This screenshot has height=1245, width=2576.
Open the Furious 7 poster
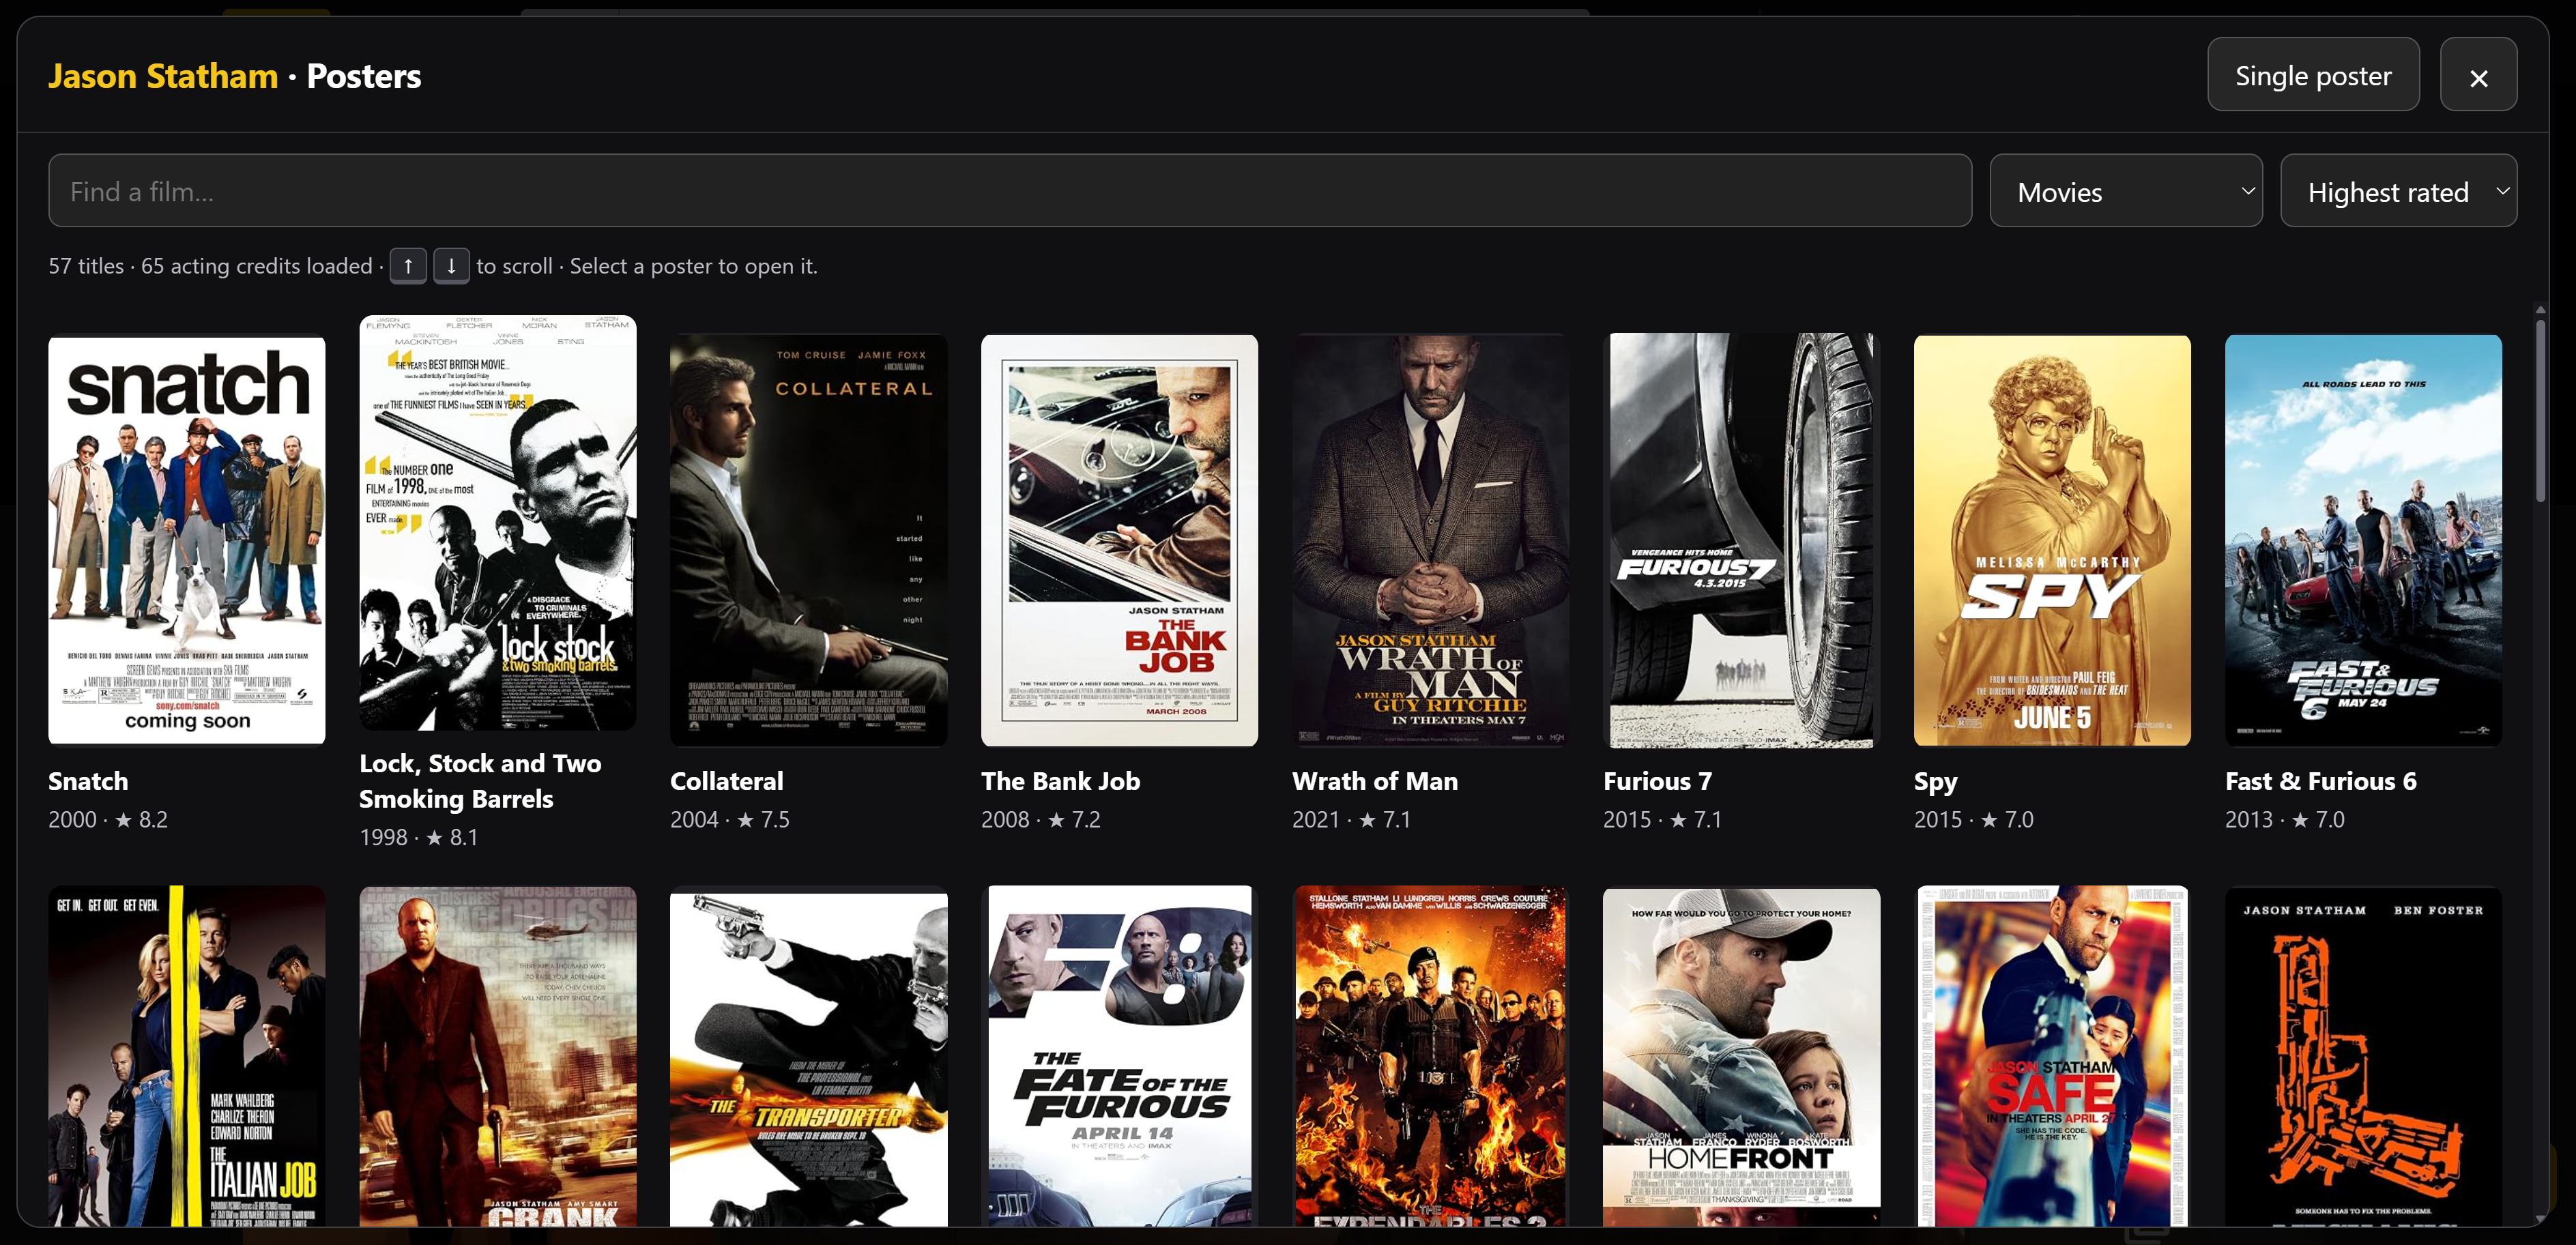pyautogui.click(x=1741, y=540)
